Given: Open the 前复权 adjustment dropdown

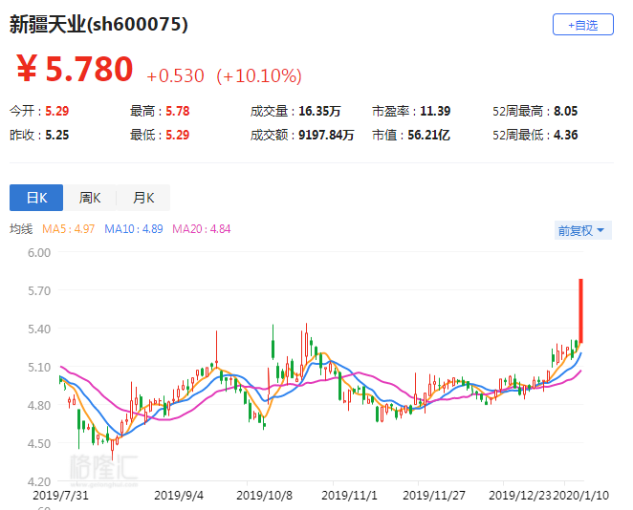Looking at the screenshot, I should [583, 230].
